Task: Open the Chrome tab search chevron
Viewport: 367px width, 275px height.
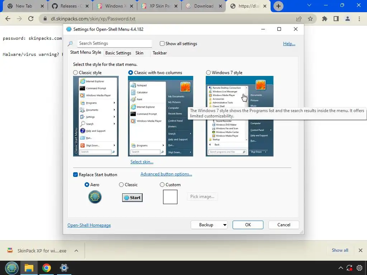Action: coord(309,5)
